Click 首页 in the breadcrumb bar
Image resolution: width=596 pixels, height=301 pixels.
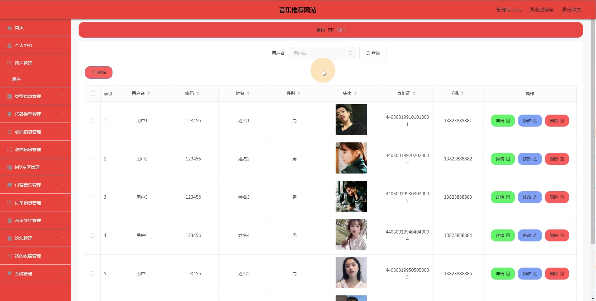pyautogui.click(x=321, y=30)
